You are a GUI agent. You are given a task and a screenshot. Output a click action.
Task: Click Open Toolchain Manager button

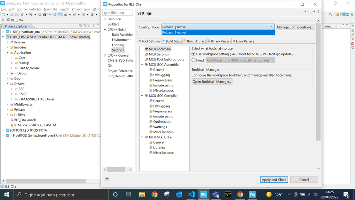(x=212, y=81)
